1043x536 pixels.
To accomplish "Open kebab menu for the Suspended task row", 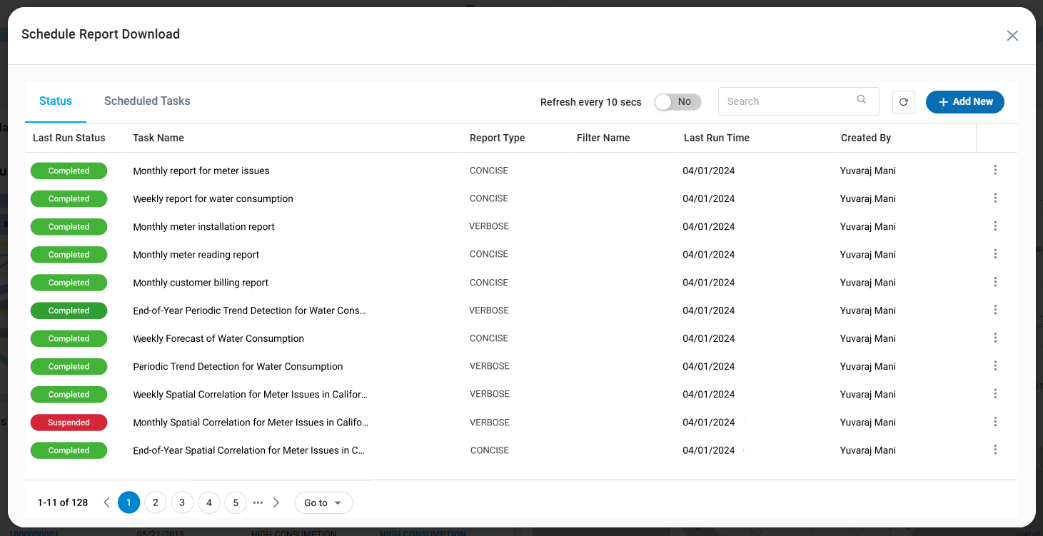I will [x=995, y=422].
